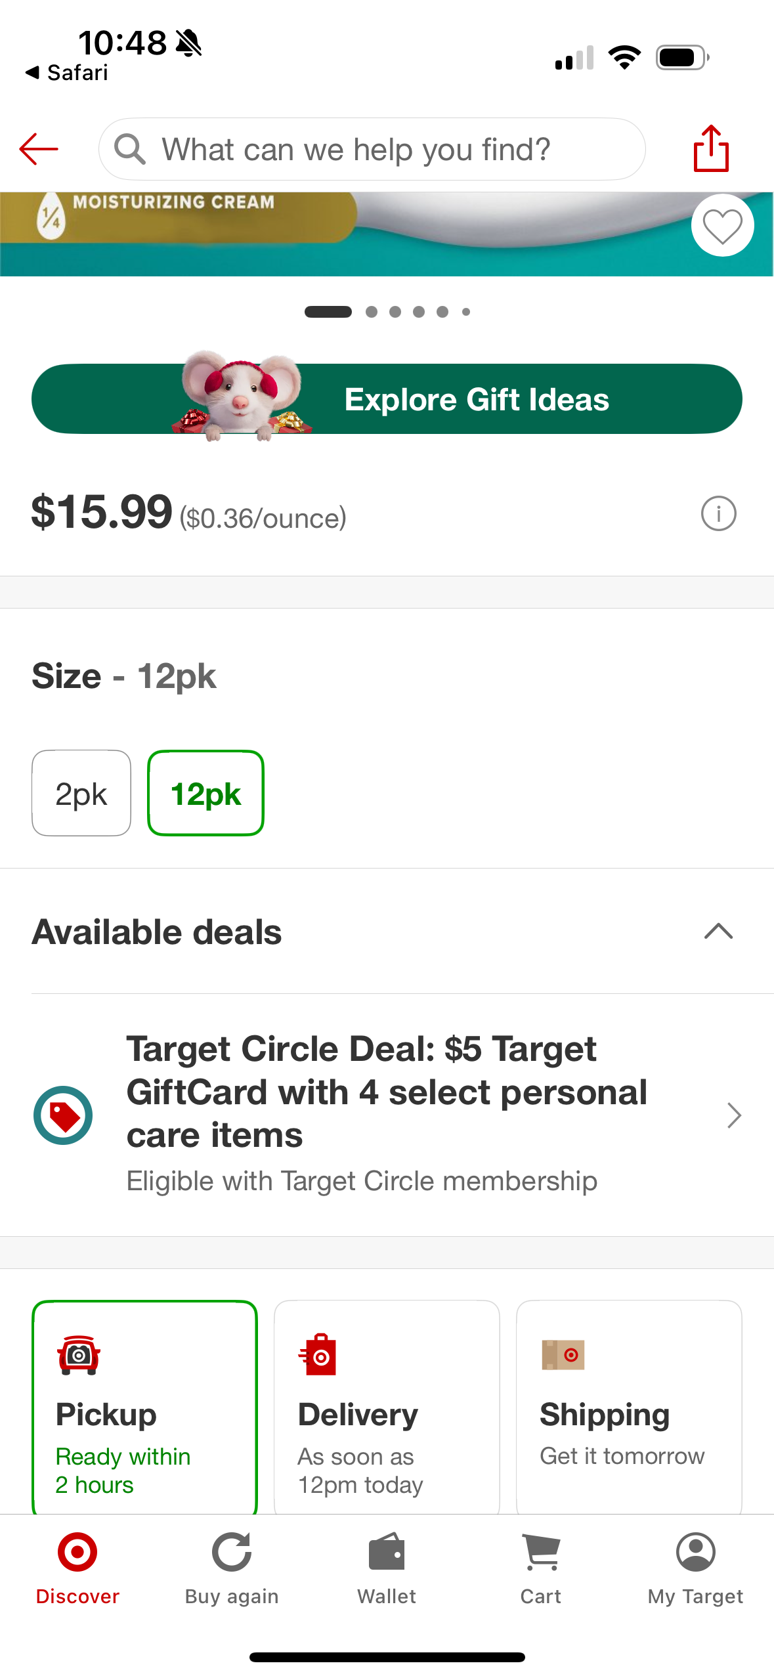Select the 2pk size option
The image size is (774, 1678).
pos(81,793)
